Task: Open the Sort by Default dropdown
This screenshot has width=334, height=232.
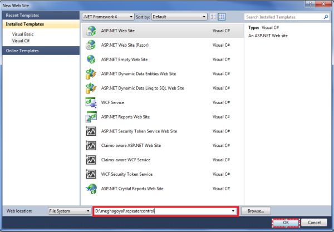Action: pyautogui.click(x=179, y=17)
